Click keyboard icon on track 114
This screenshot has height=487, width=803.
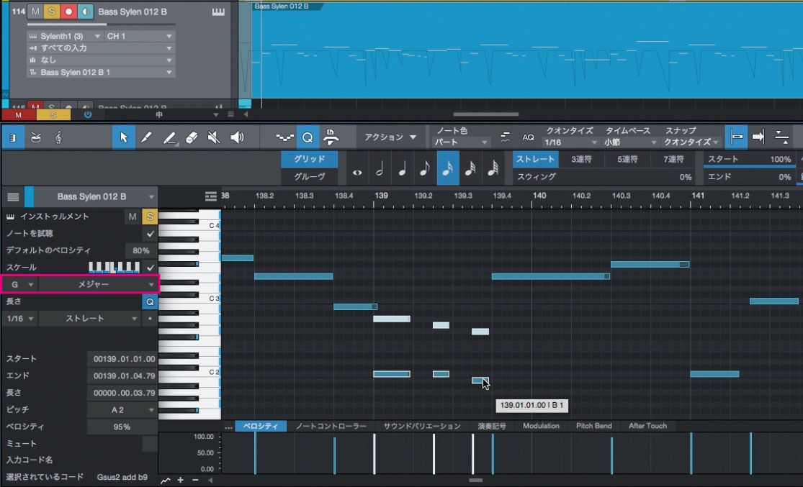(x=218, y=12)
